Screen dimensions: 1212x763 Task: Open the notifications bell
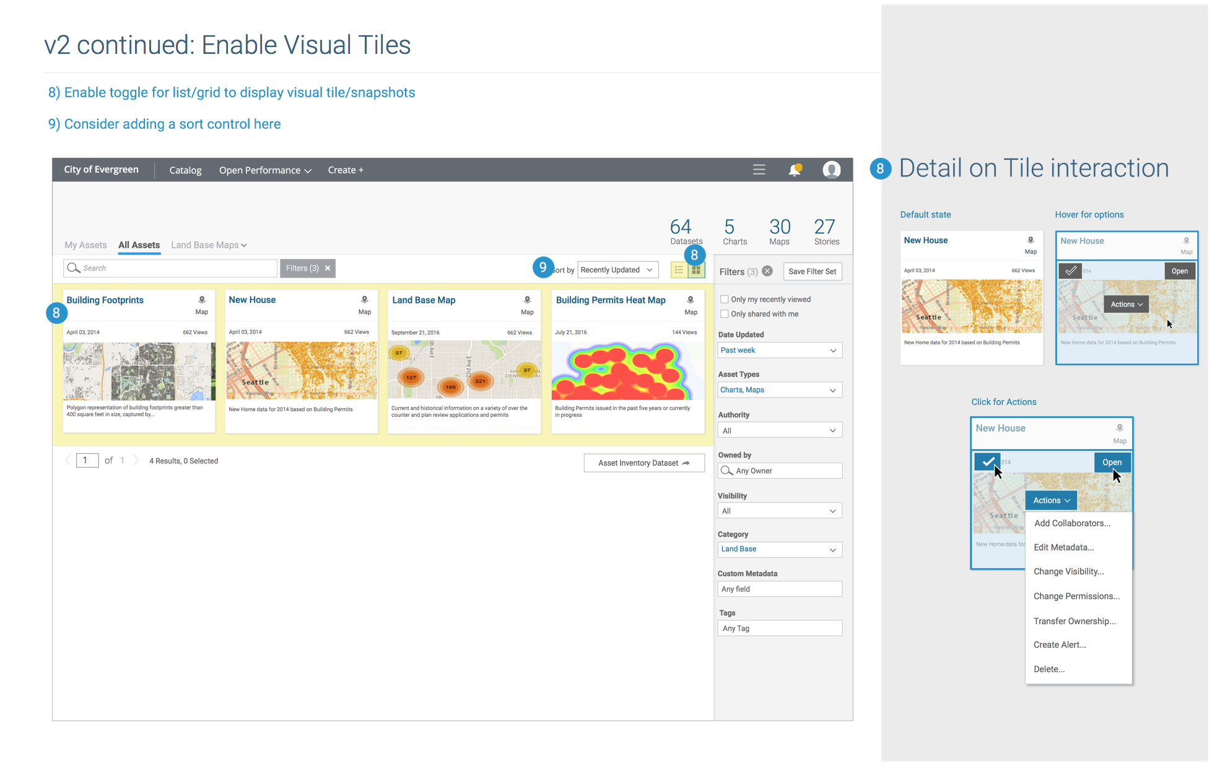795,170
